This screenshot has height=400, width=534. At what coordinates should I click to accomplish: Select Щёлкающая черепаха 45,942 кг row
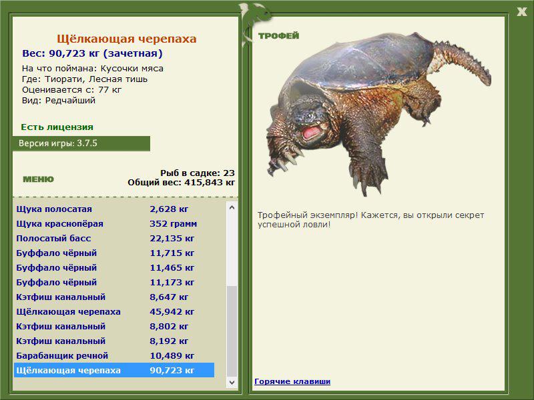pos(114,311)
